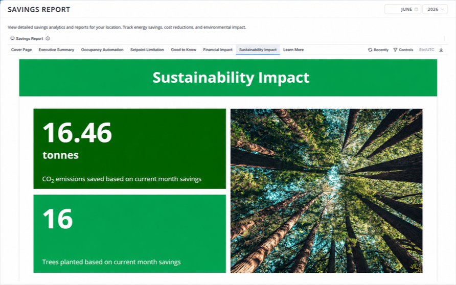
Task: Open the Learn More tab
Action: [x=293, y=50]
